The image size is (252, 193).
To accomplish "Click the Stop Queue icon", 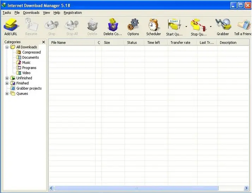I will pyautogui.click(x=199, y=25).
